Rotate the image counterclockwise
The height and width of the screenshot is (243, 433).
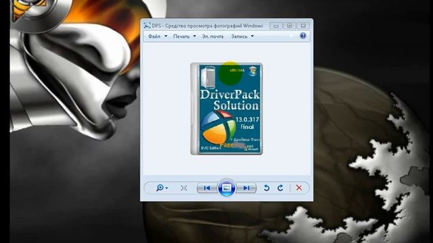coord(266,188)
